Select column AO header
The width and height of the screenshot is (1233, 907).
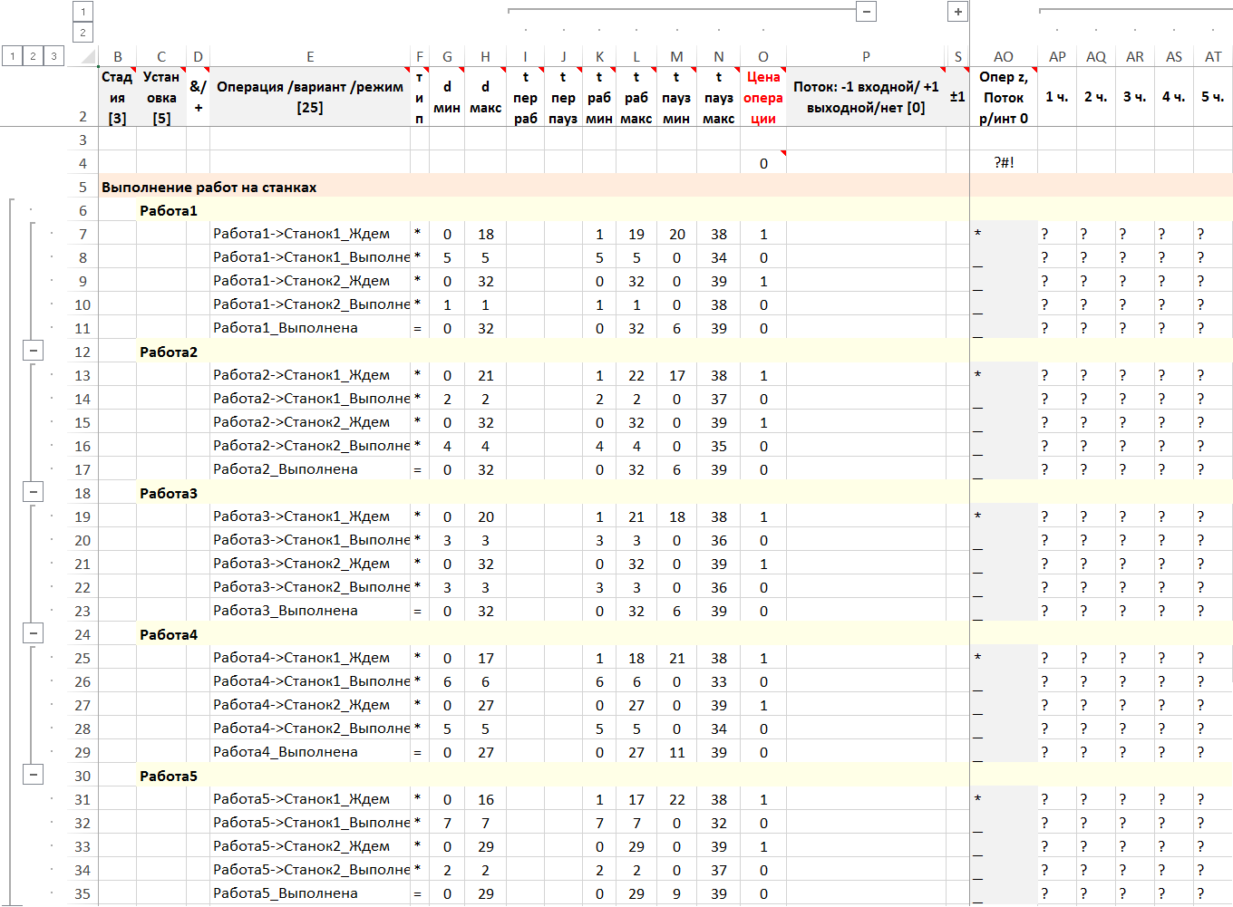(1003, 56)
